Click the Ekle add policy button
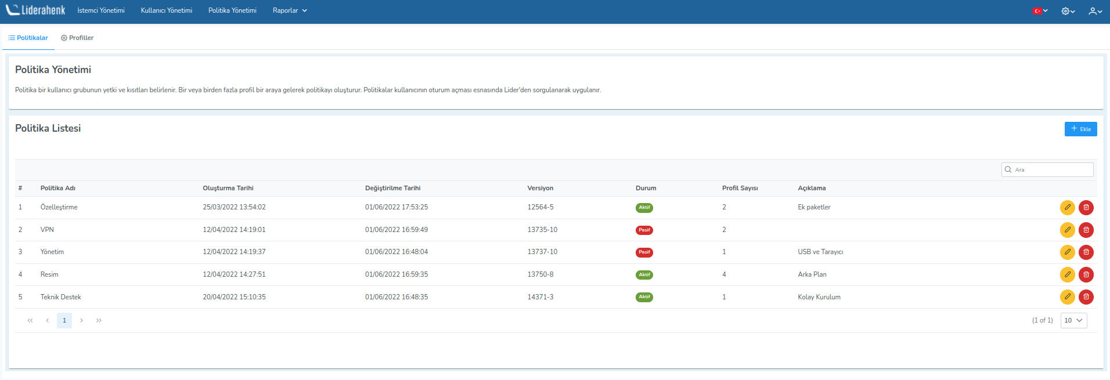 point(1080,129)
